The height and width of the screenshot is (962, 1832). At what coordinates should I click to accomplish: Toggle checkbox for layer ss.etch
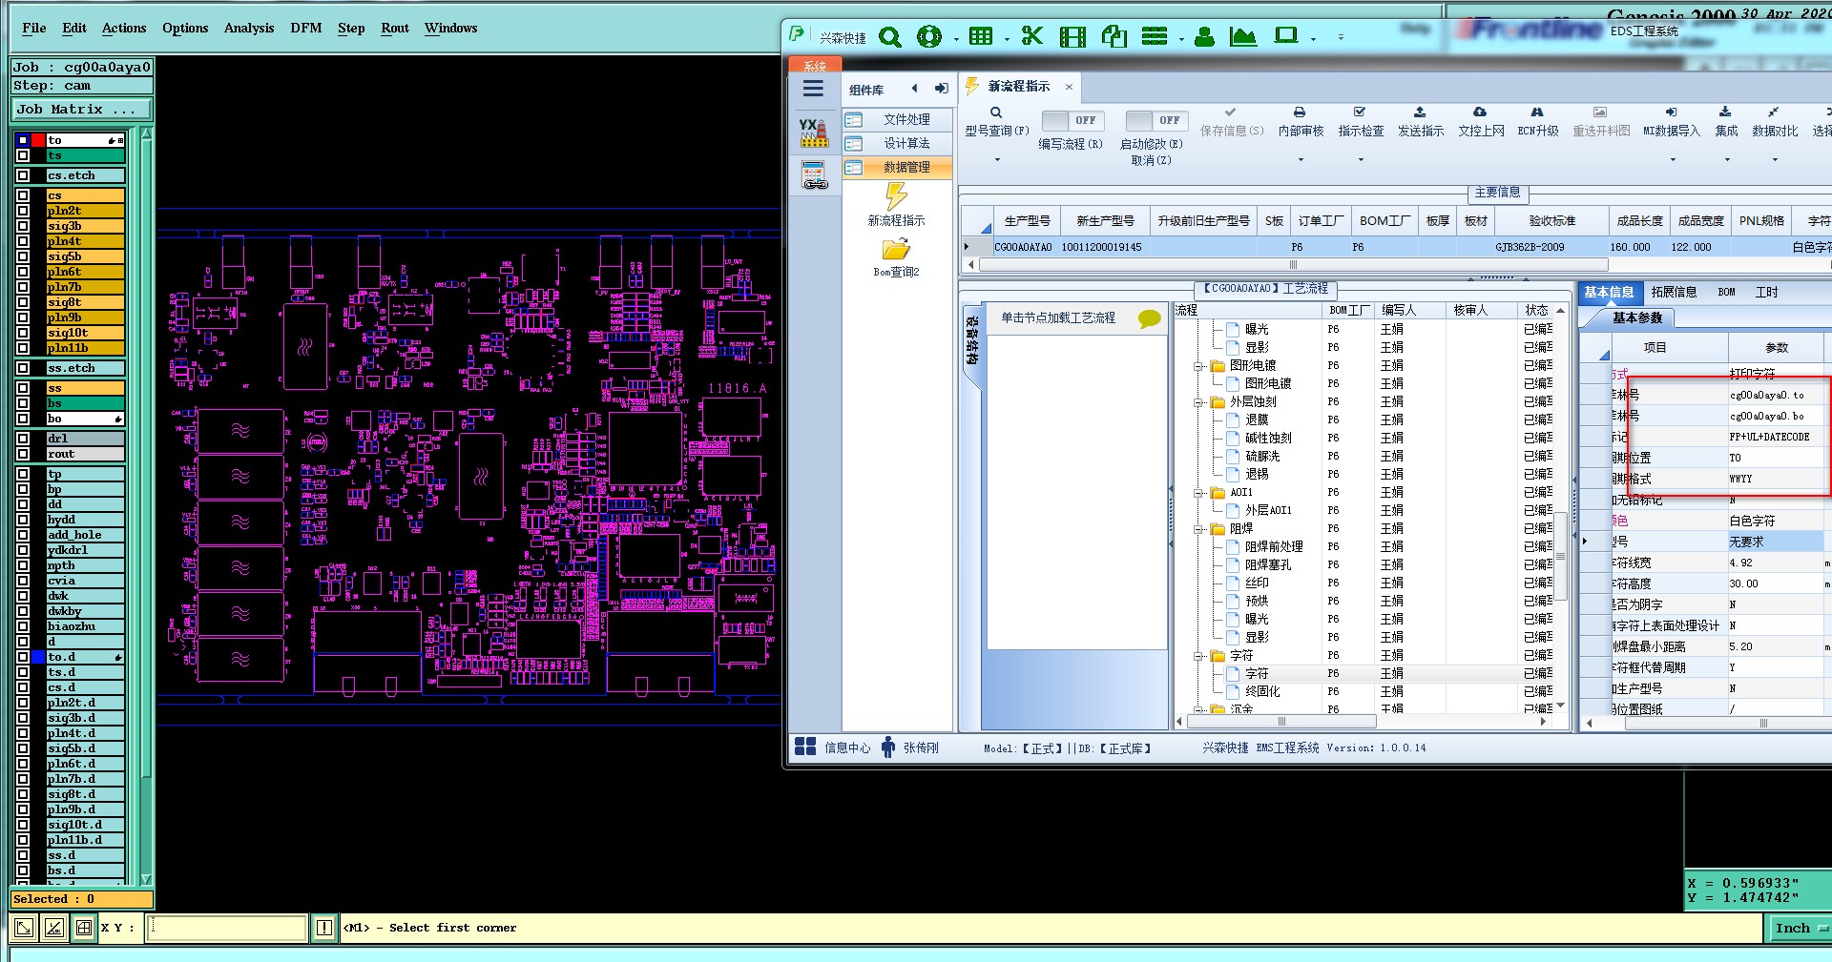[23, 368]
